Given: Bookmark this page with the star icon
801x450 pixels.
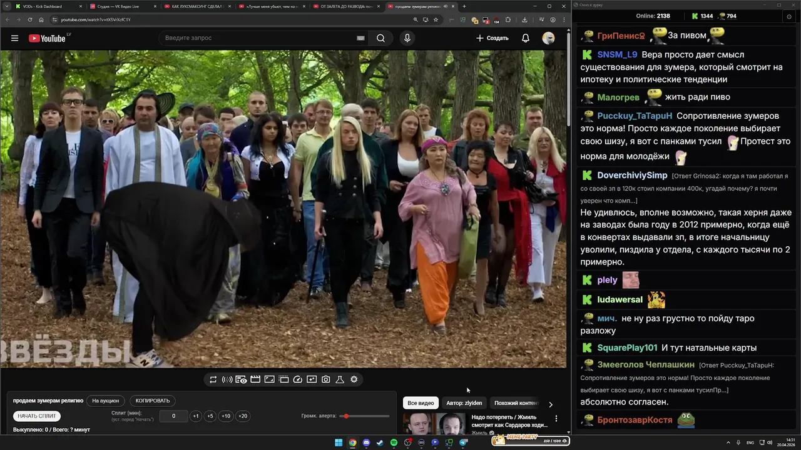Looking at the screenshot, I should [436, 19].
